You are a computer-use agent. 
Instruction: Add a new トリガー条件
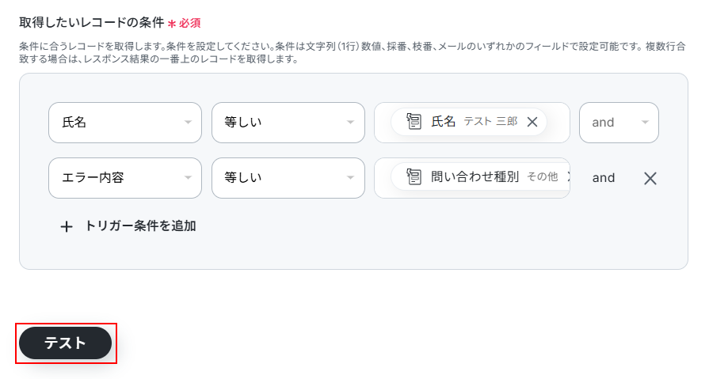click(x=139, y=226)
